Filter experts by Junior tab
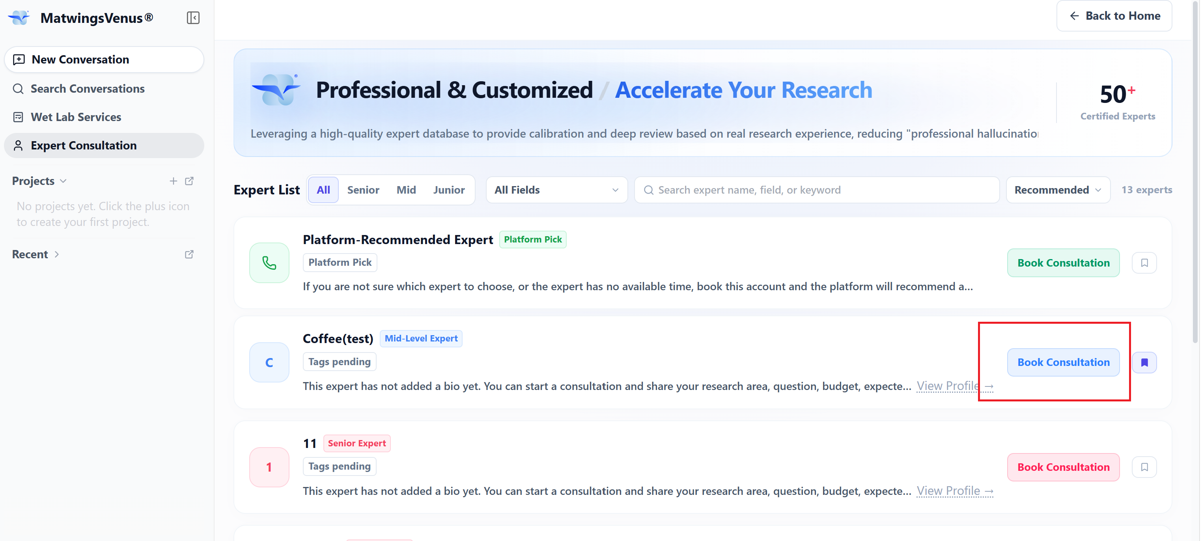Viewport: 1202px width, 541px height. [x=448, y=190]
